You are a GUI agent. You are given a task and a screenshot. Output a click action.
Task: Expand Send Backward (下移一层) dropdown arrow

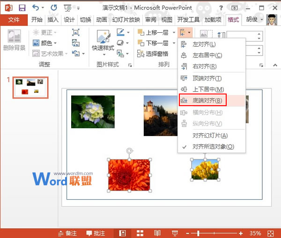click(x=174, y=43)
